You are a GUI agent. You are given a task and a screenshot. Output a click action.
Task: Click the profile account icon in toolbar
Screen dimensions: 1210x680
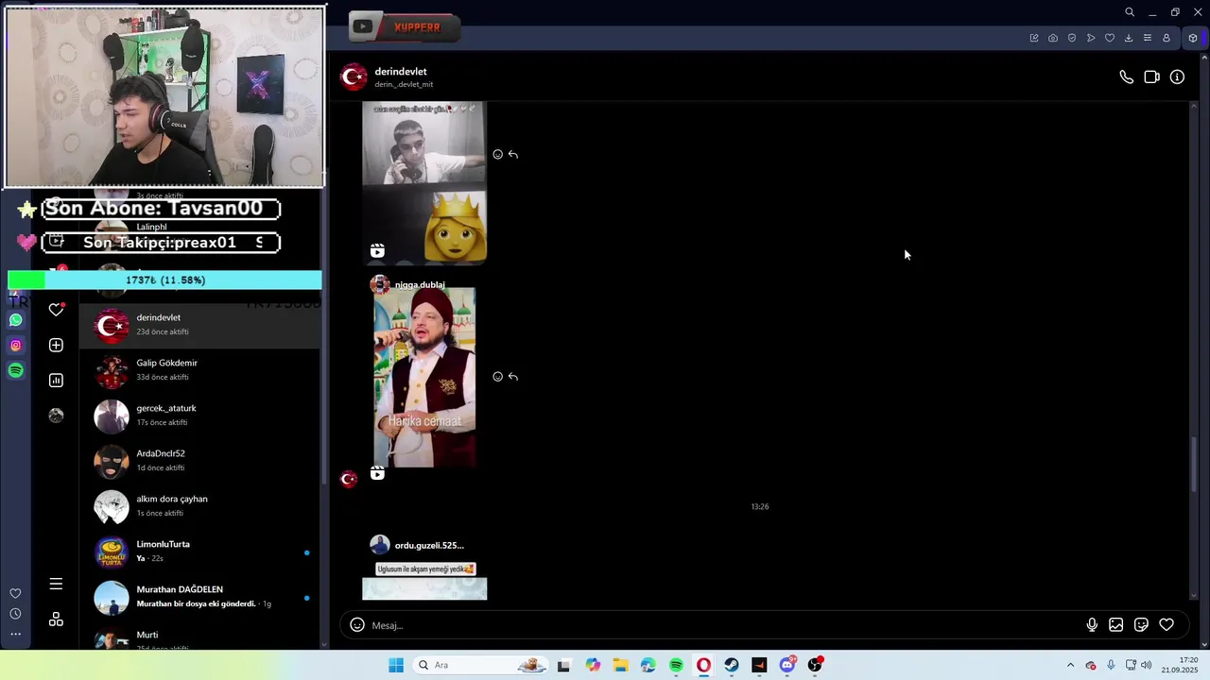tap(1167, 38)
